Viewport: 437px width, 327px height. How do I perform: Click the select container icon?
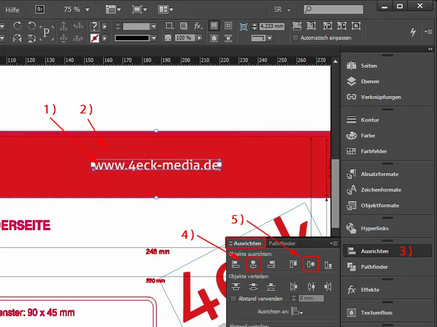click(x=64, y=26)
